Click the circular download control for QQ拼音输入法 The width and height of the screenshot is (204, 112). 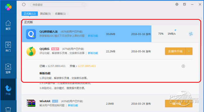pos(191,34)
